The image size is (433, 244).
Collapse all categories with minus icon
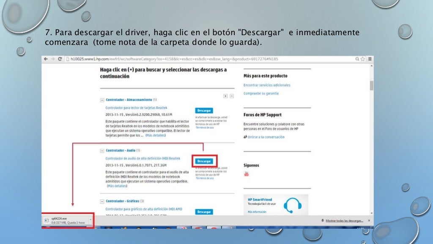coord(232,96)
